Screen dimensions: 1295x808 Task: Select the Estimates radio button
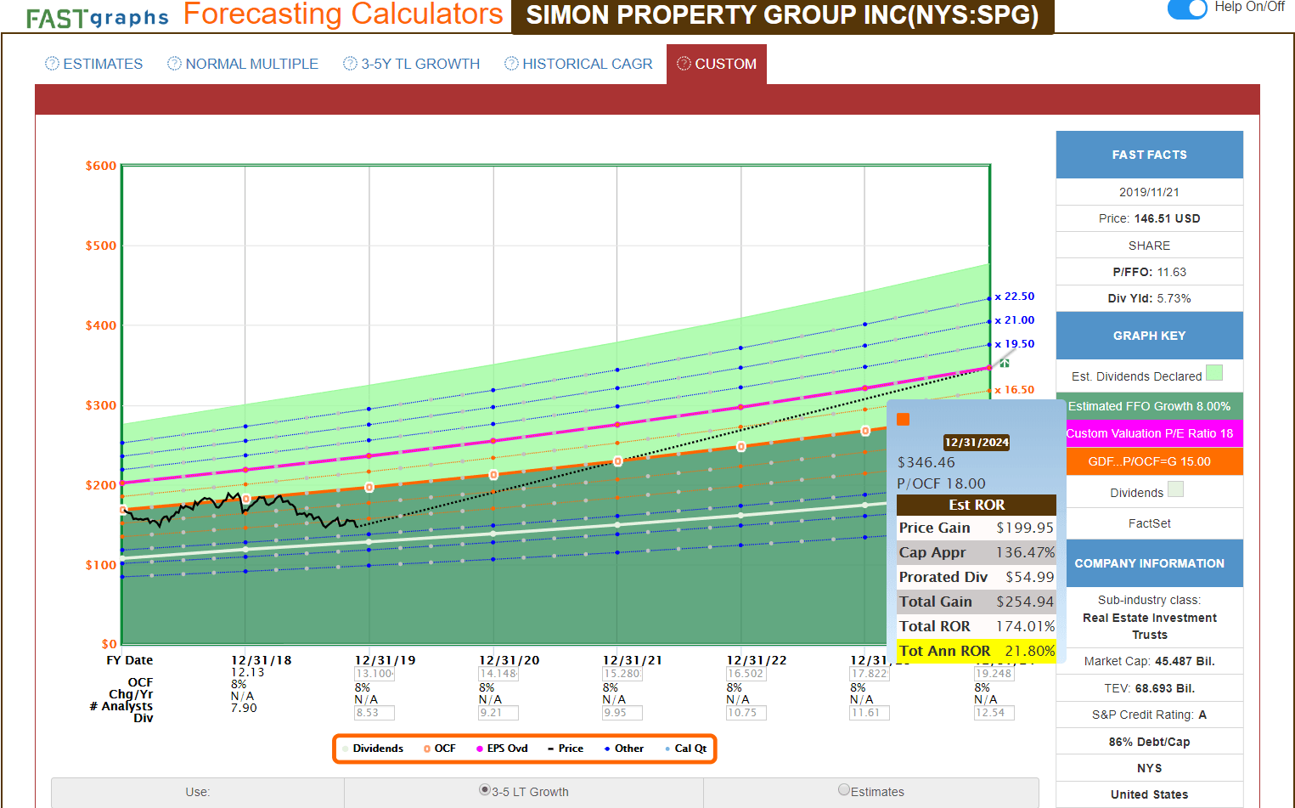point(844,790)
